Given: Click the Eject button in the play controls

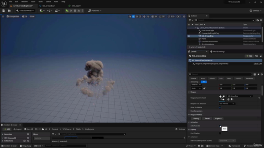Looking at the screenshot, I should (x=79, y=11).
